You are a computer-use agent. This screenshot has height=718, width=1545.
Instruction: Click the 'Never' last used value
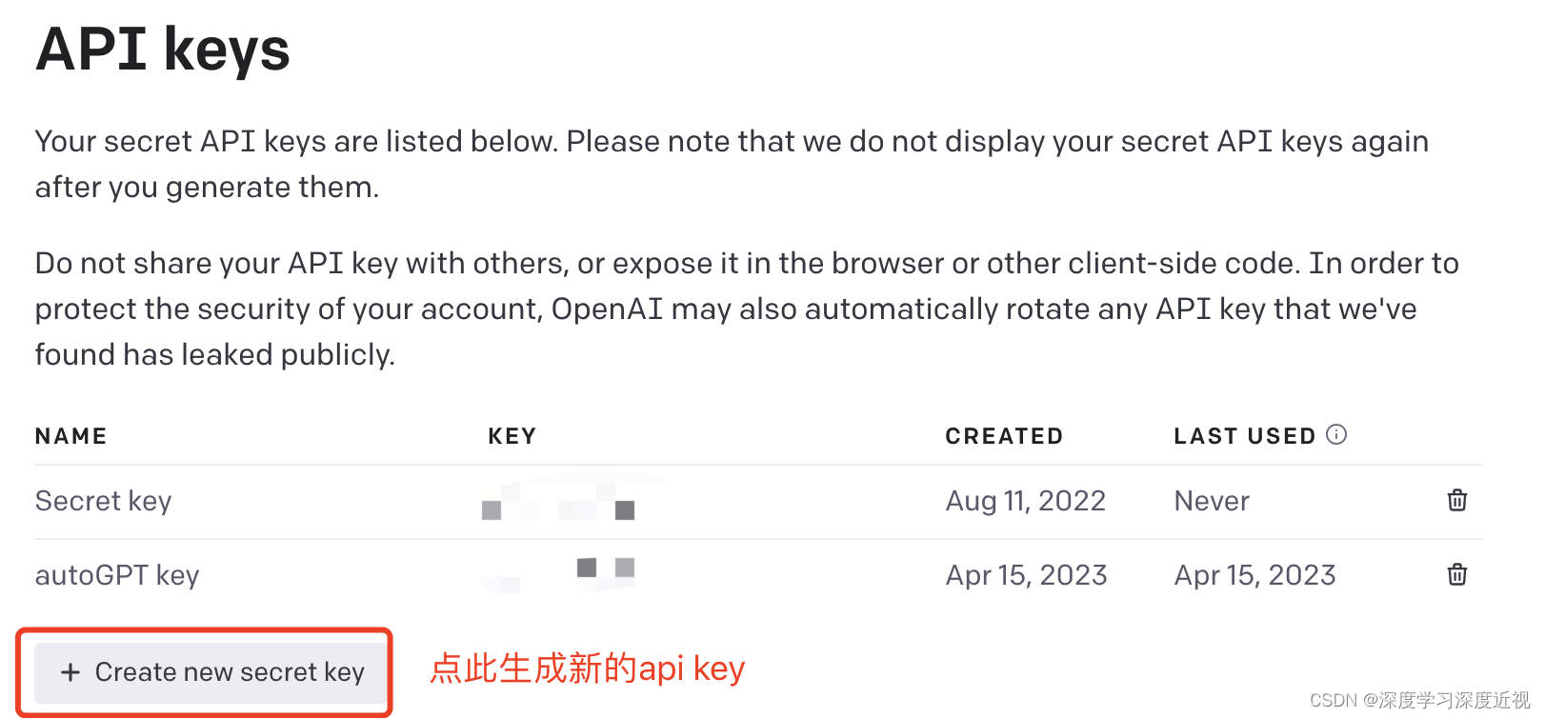click(1212, 501)
